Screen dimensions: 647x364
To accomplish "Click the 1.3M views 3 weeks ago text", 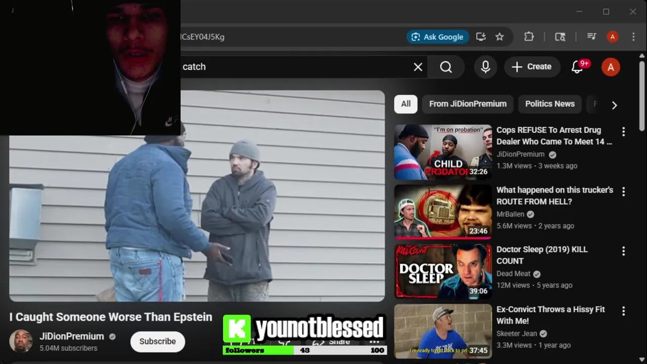I will click(x=537, y=166).
